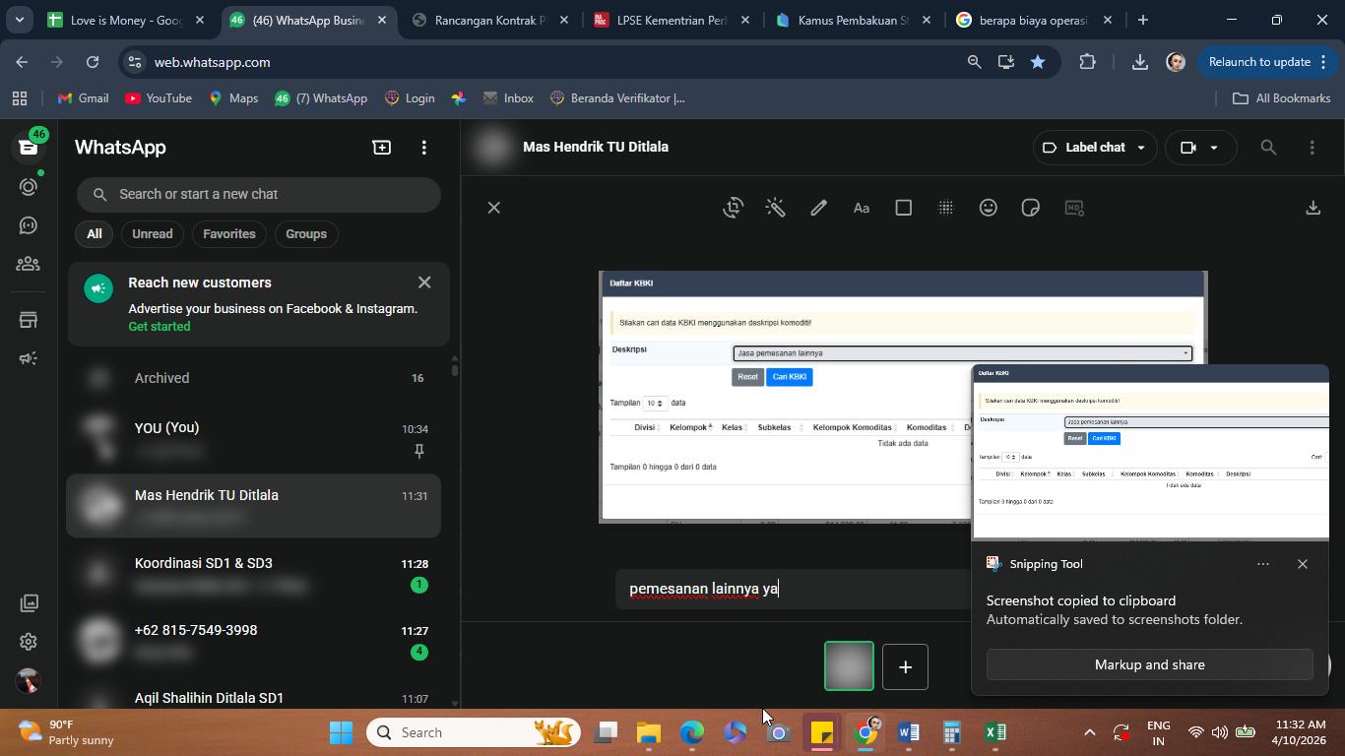
Task: Bookmark this page star icon
Action: pos(1038,62)
